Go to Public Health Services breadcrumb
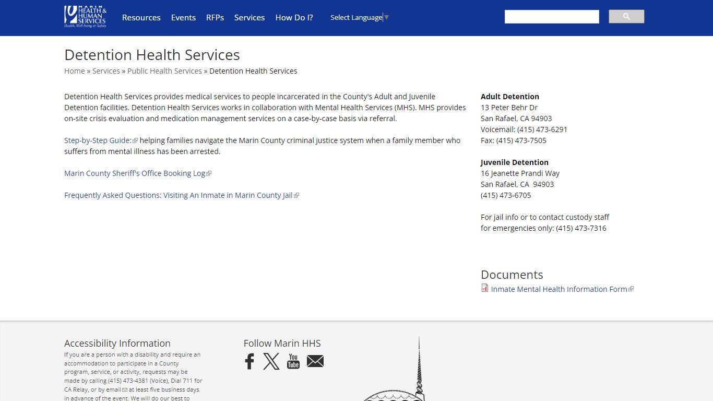Image resolution: width=713 pixels, height=401 pixels. click(164, 71)
